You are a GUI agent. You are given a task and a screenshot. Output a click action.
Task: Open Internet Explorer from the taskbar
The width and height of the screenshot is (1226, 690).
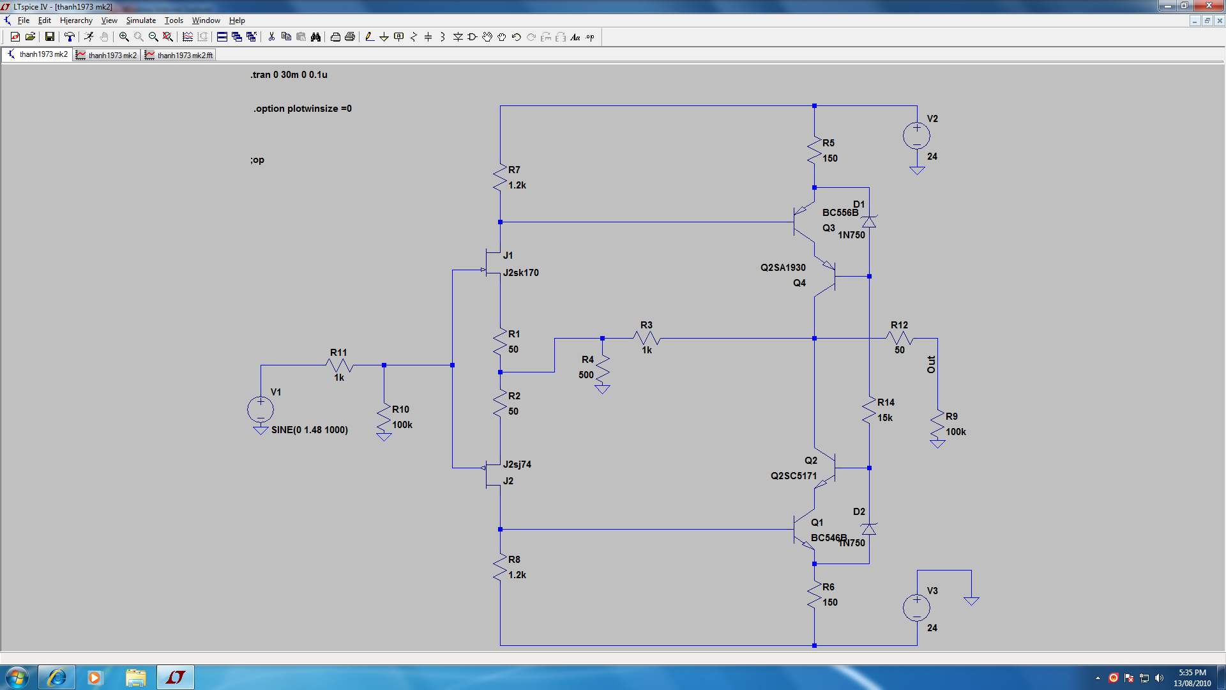[x=57, y=677]
